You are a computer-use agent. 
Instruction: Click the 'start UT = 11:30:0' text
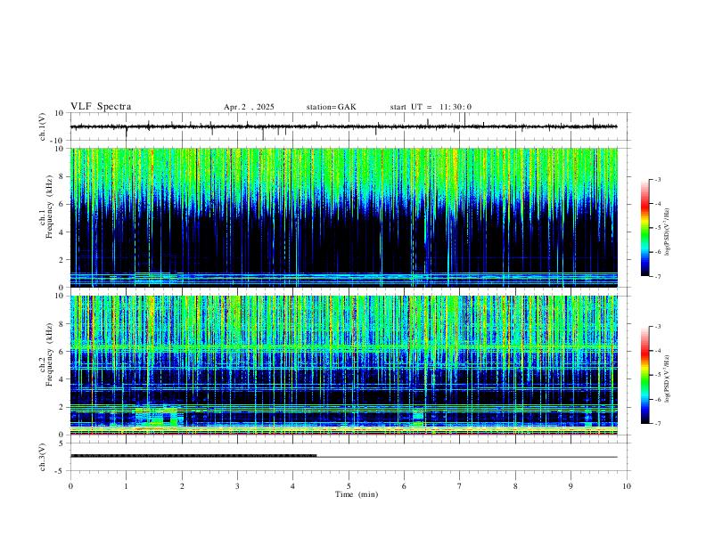[431, 107]
